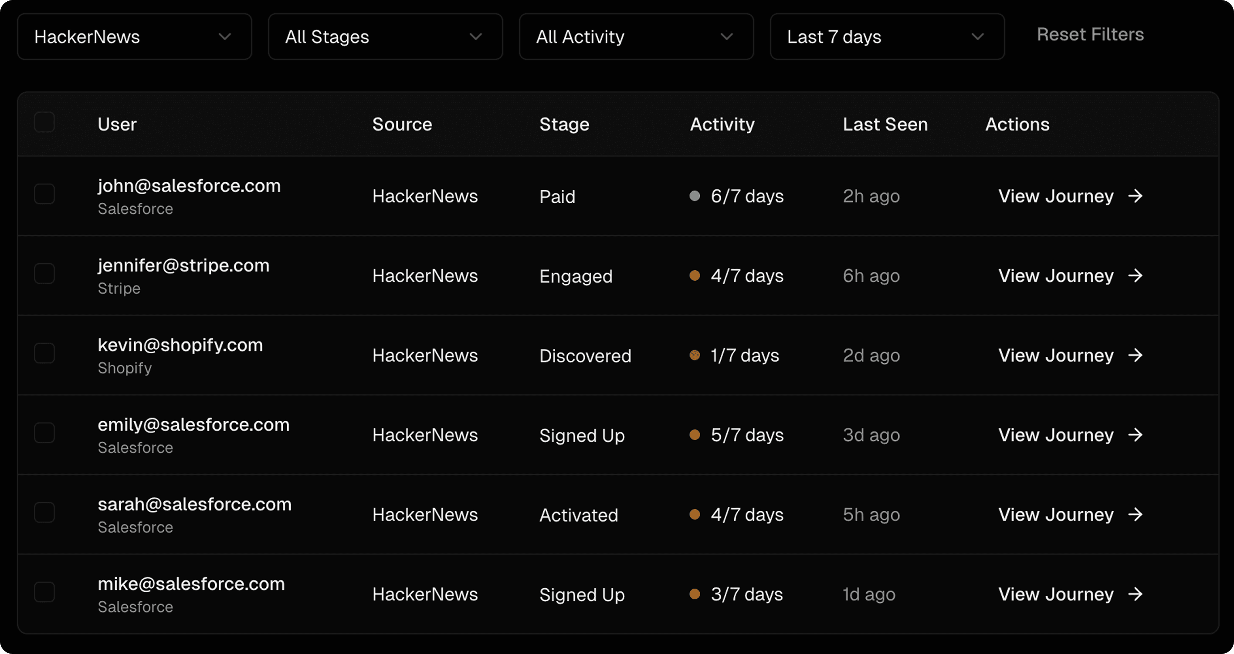
Task: Click the arrow icon in john@salesforce.com row
Action: click(x=1136, y=196)
